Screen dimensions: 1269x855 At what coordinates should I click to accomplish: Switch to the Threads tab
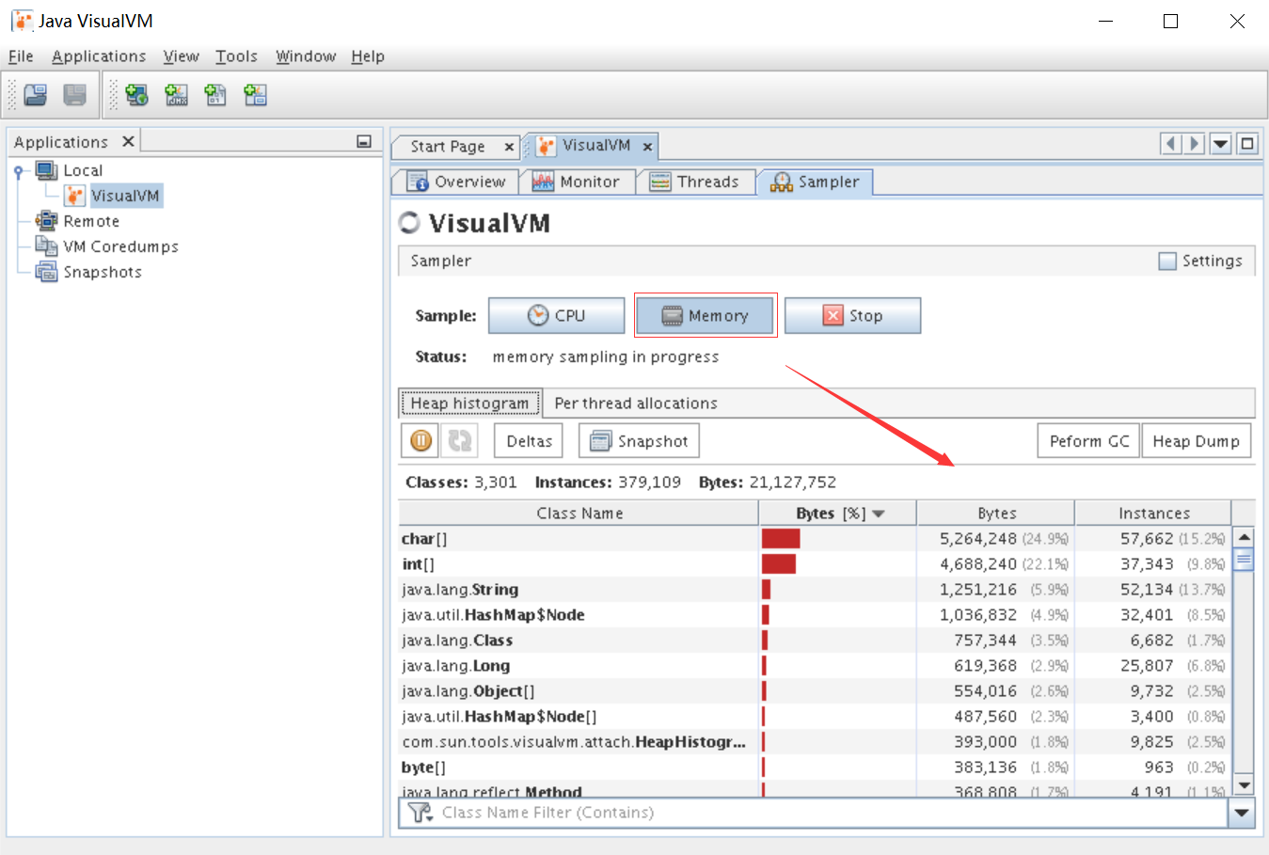[x=696, y=182]
